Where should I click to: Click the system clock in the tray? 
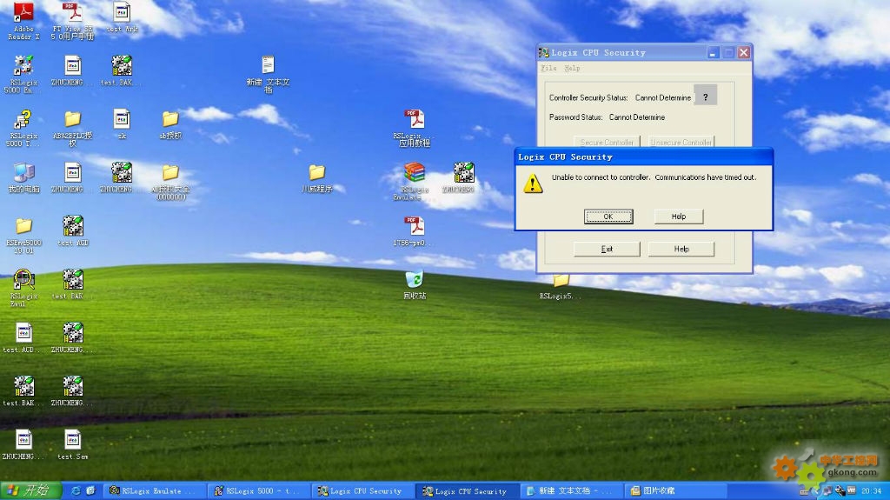click(871, 490)
